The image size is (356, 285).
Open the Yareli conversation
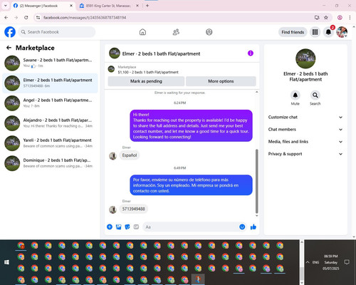[50, 143]
